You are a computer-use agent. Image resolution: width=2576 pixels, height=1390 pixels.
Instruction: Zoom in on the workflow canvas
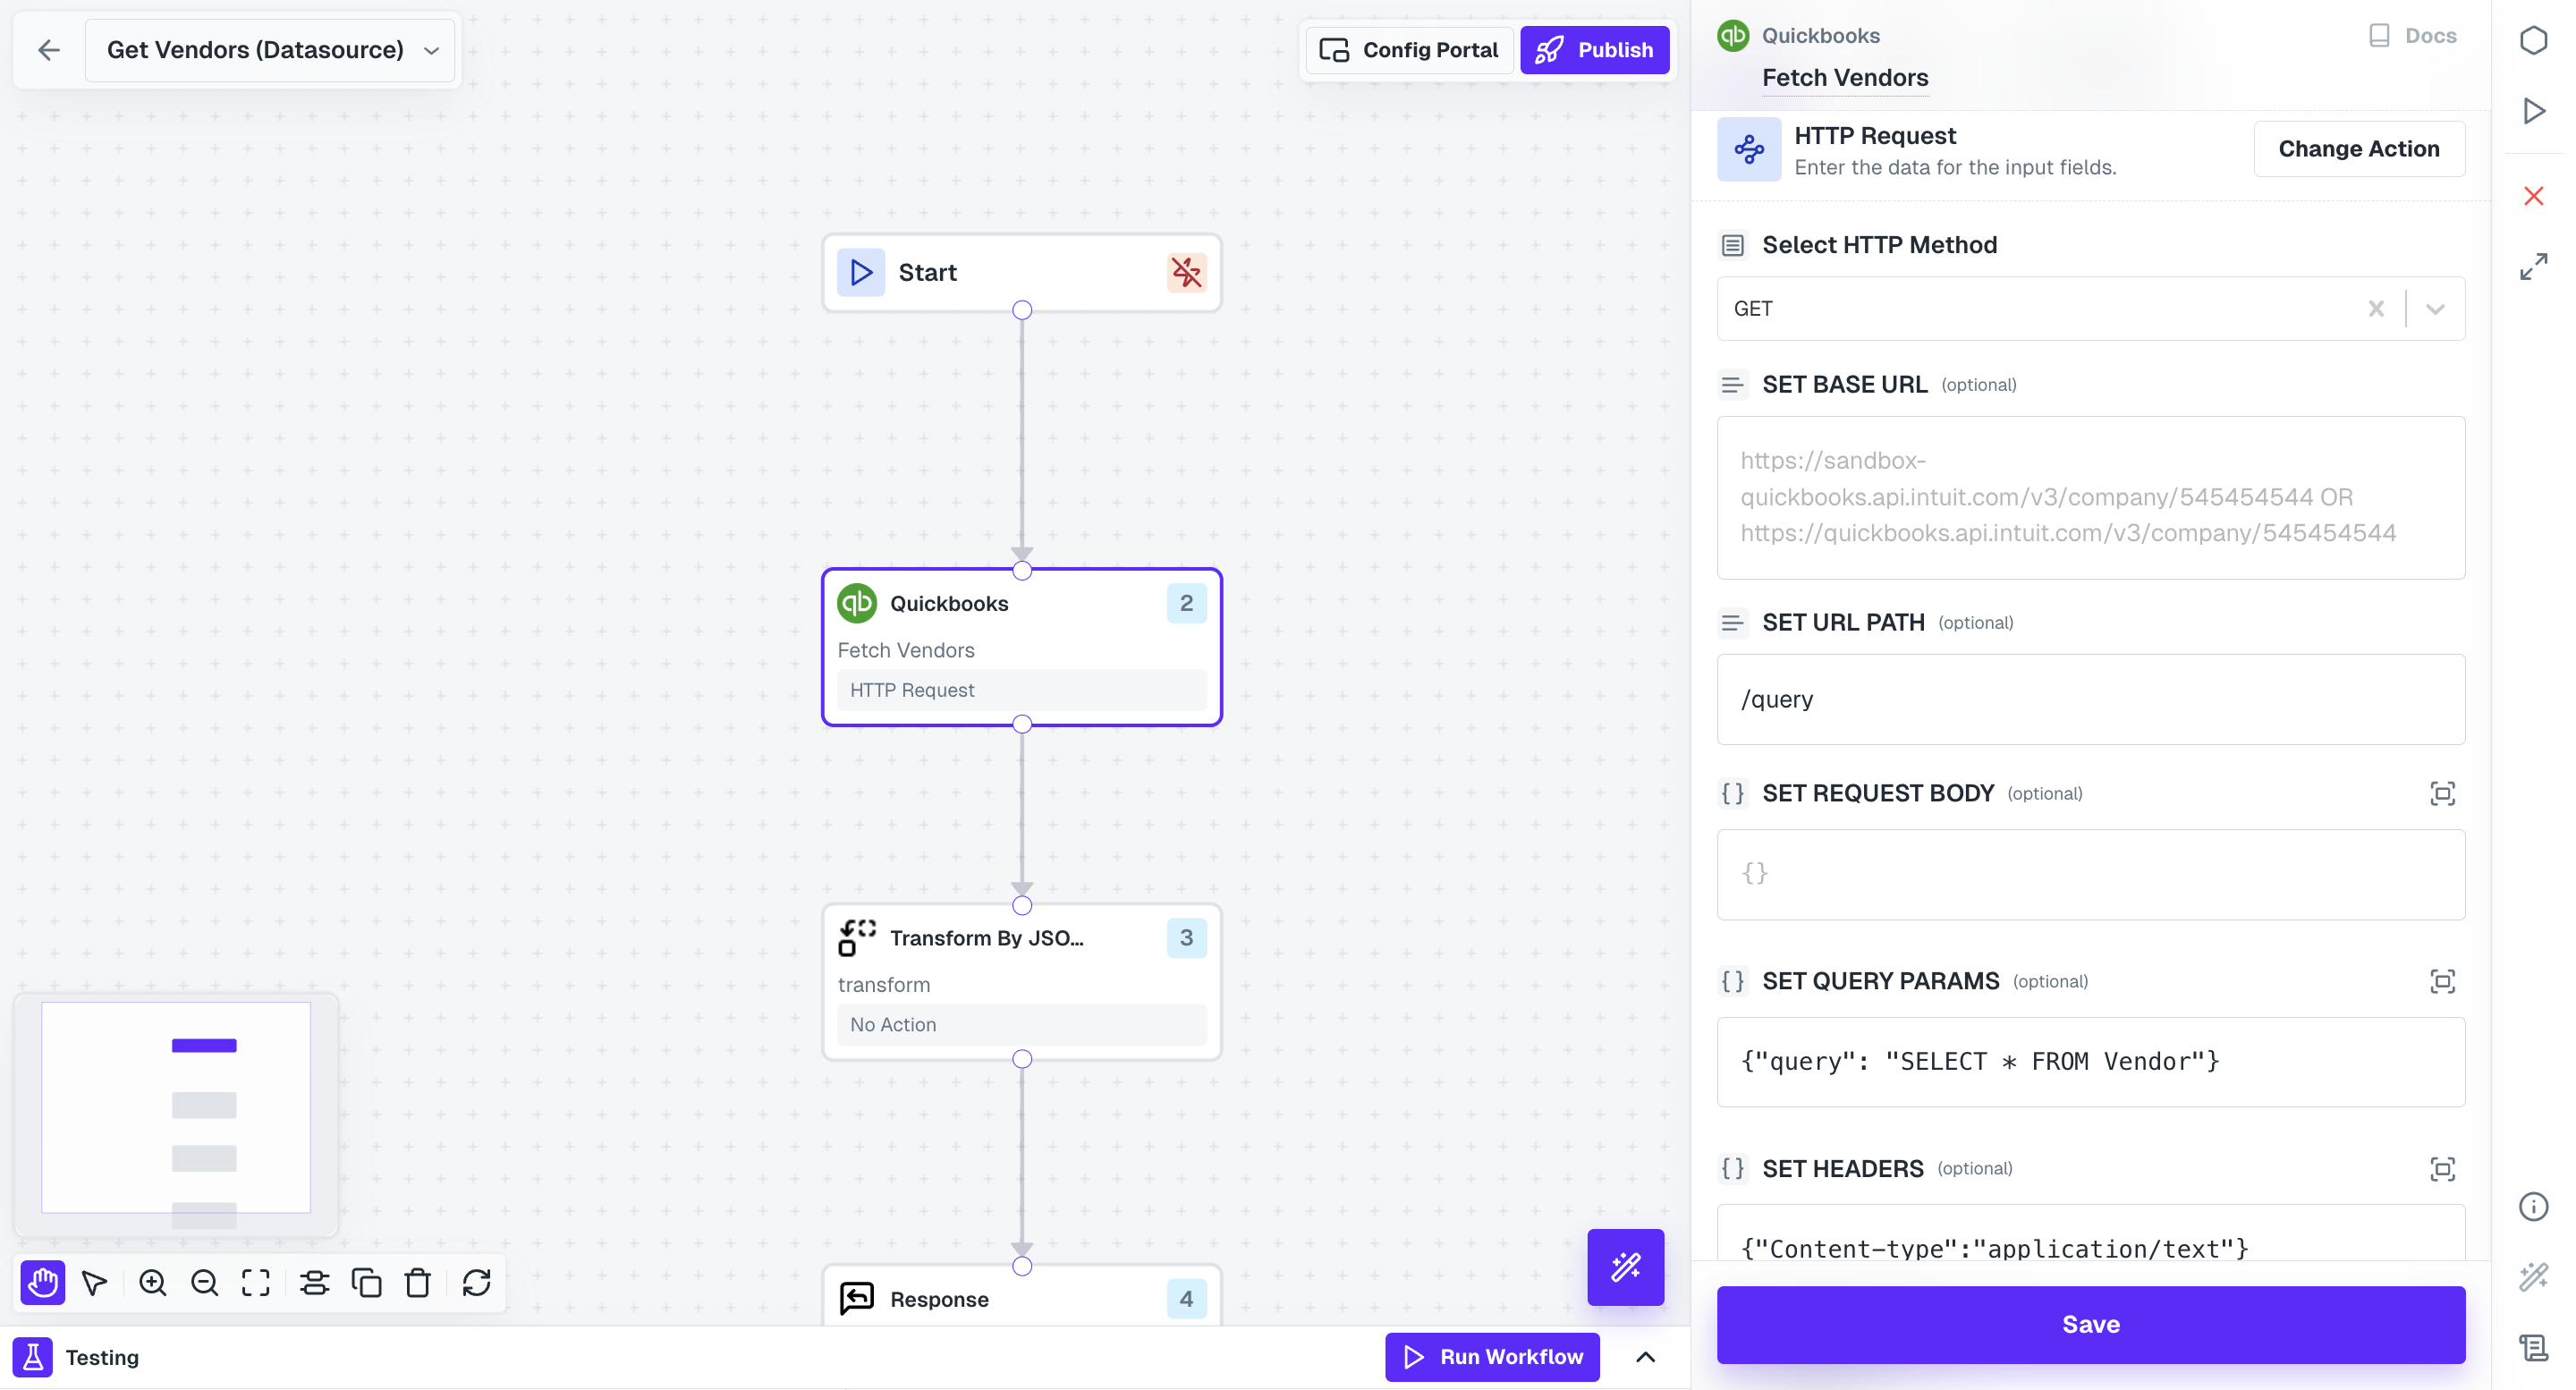coord(152,1283)
